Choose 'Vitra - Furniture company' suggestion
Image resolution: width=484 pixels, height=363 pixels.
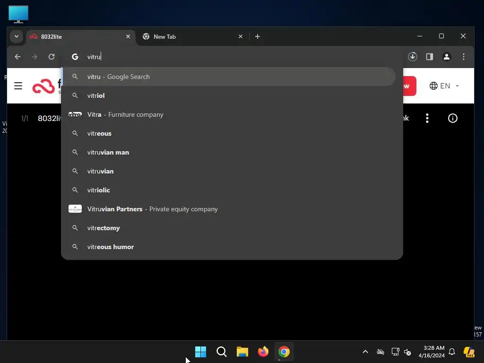228,114
